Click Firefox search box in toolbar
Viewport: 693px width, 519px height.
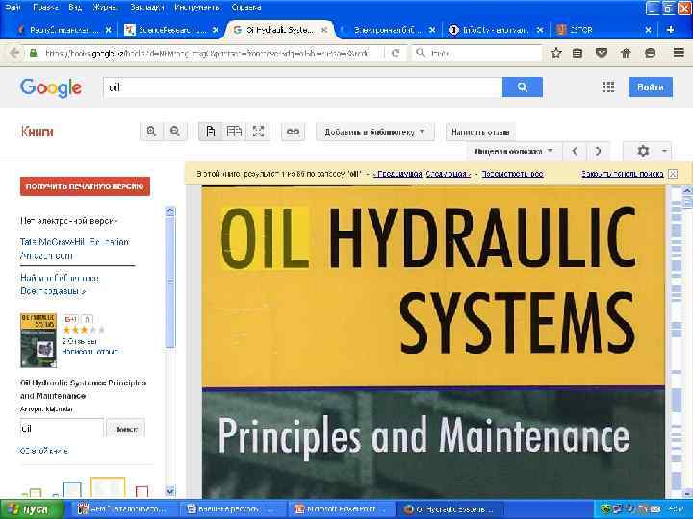tap(477, 53)
